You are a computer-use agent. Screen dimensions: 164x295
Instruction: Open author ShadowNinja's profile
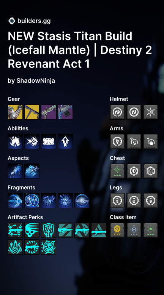tap(36, 81)
